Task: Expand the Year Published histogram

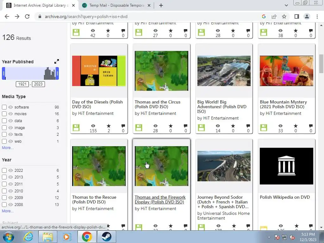Action: point(56,61)
